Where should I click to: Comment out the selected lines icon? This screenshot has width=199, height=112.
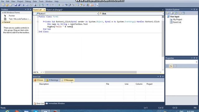pyautogui.click(x=39, y=5)
